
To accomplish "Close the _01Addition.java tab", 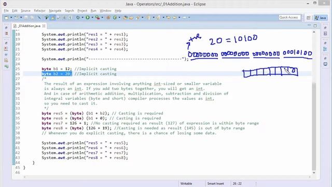I will (44, 26).
